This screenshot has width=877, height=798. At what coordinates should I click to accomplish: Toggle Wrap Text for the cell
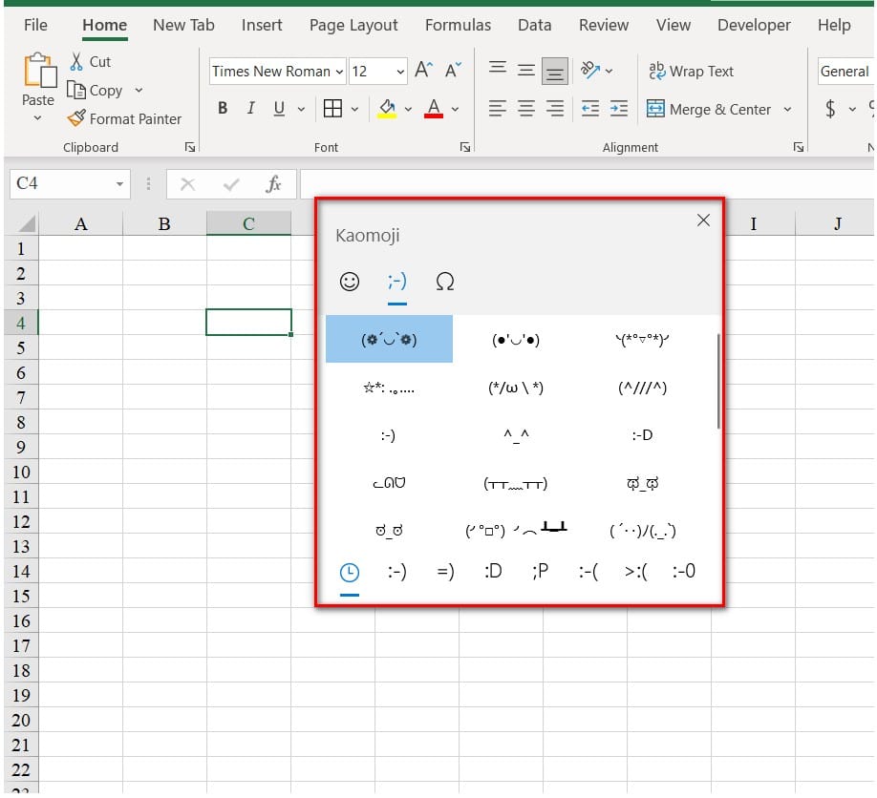point(691,71)
